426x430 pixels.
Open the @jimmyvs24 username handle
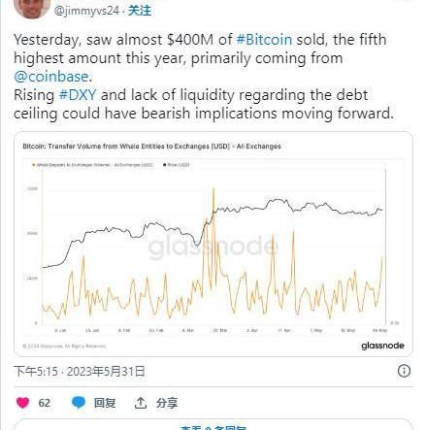86,11
